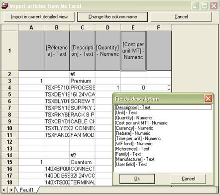
Task: Open the Feuil1 sheet tab
Action: point(26,190)
